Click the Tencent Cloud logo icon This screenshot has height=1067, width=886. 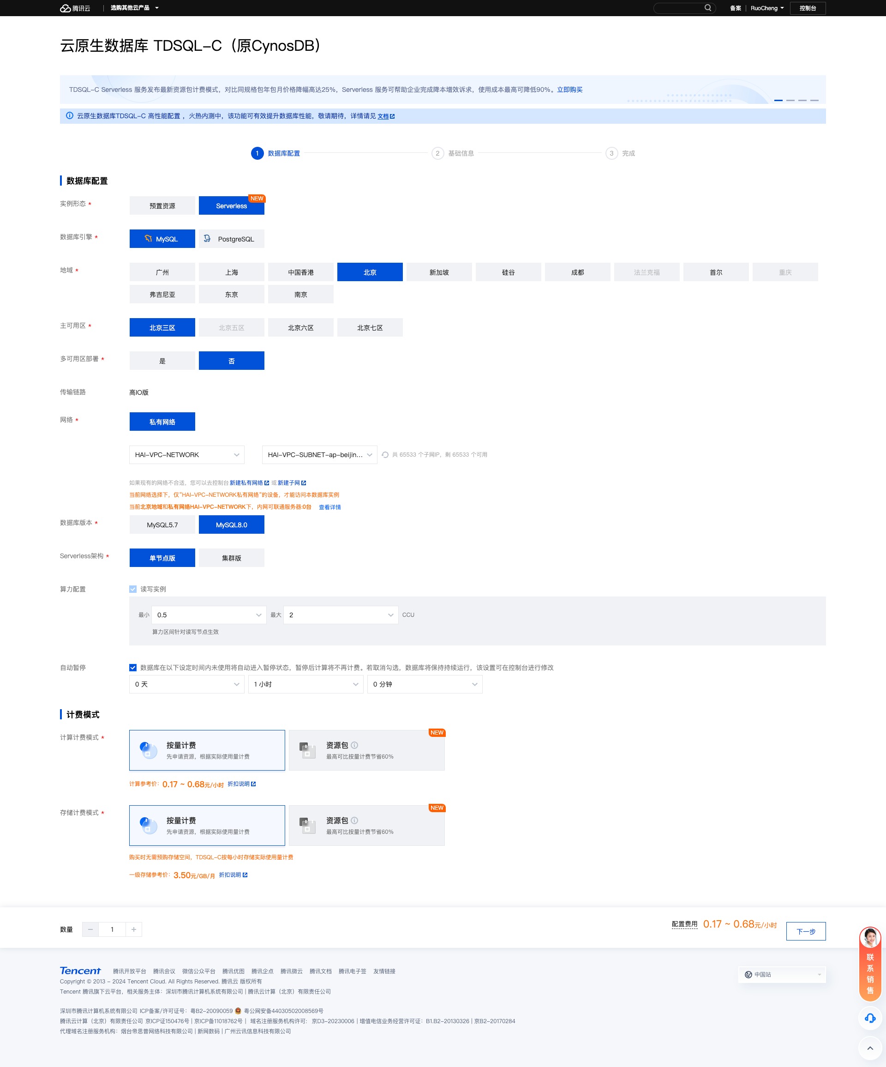[66, 8]
